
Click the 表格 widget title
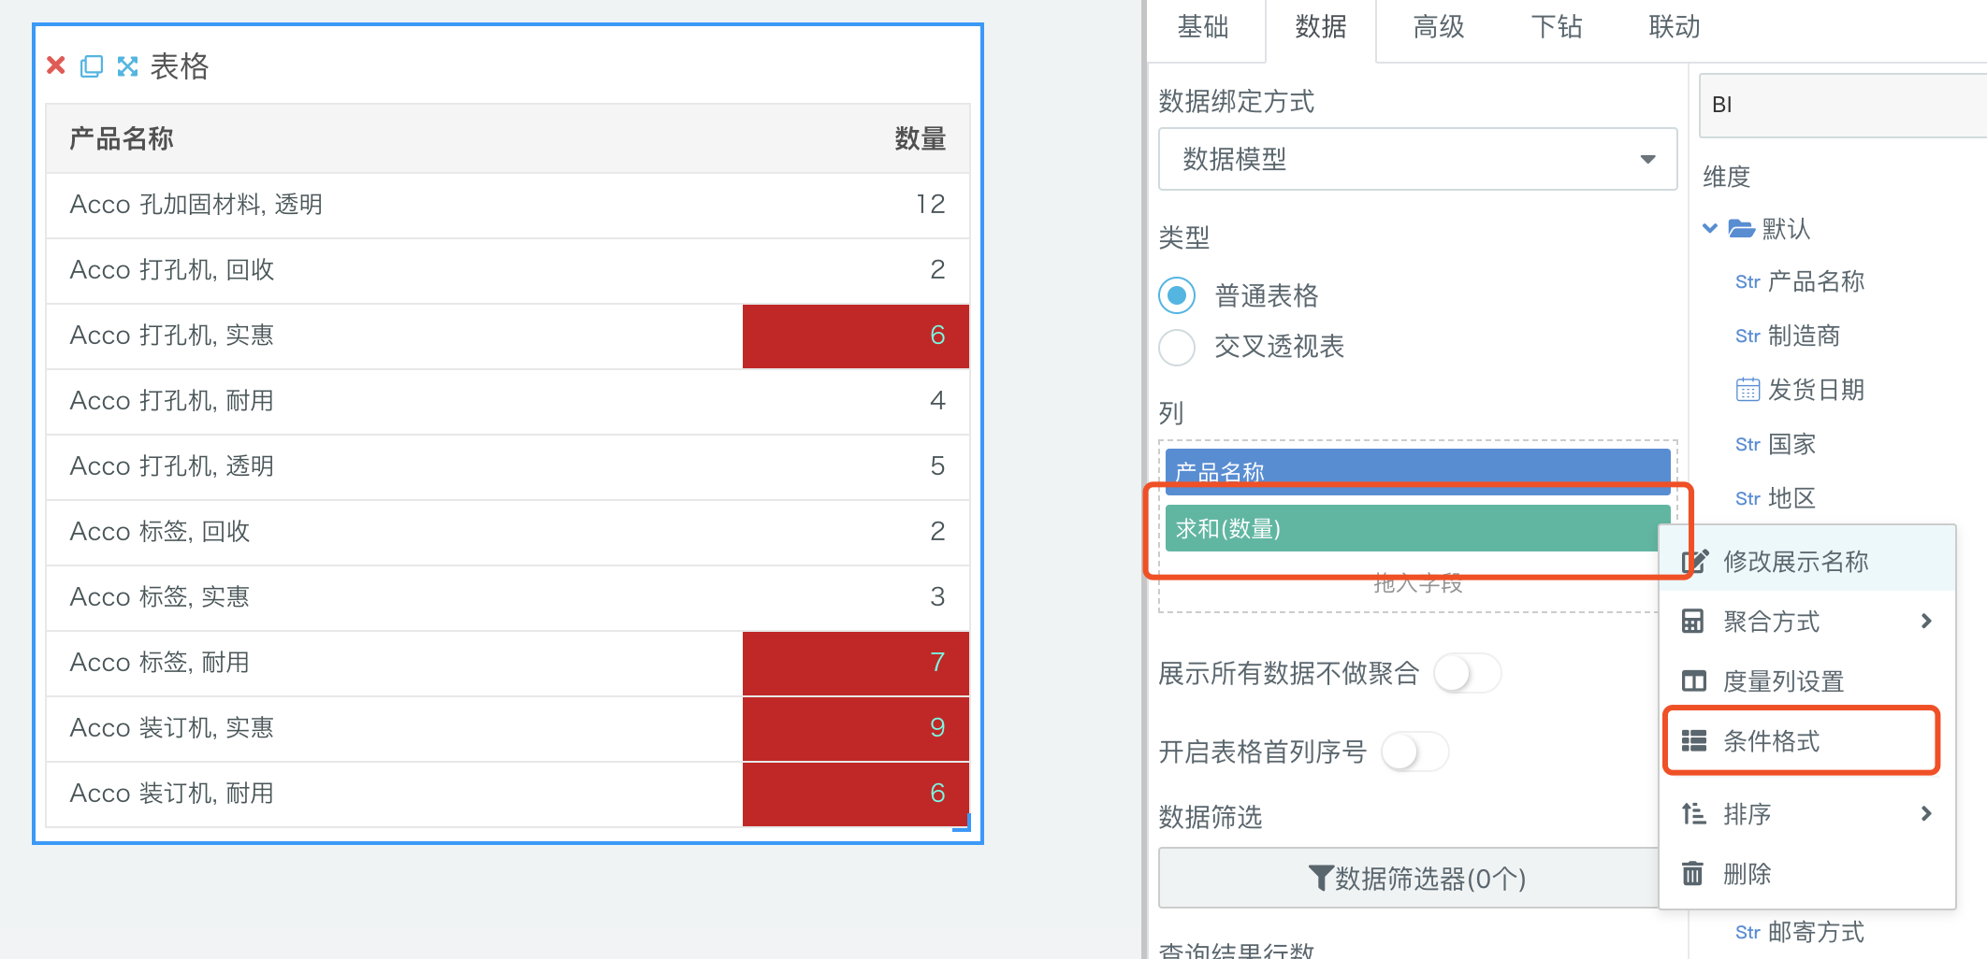(x=180, y=66)
